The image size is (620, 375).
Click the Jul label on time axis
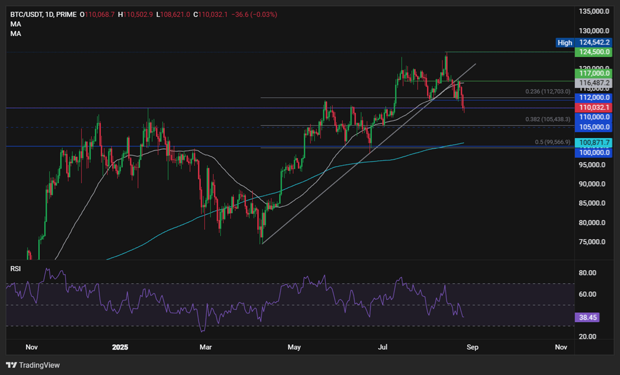tap(382, 347)
